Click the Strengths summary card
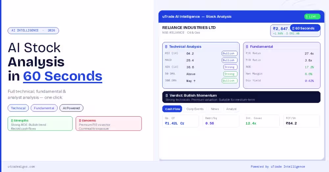This screenshot has height=172, width=329. coord(40,124)
